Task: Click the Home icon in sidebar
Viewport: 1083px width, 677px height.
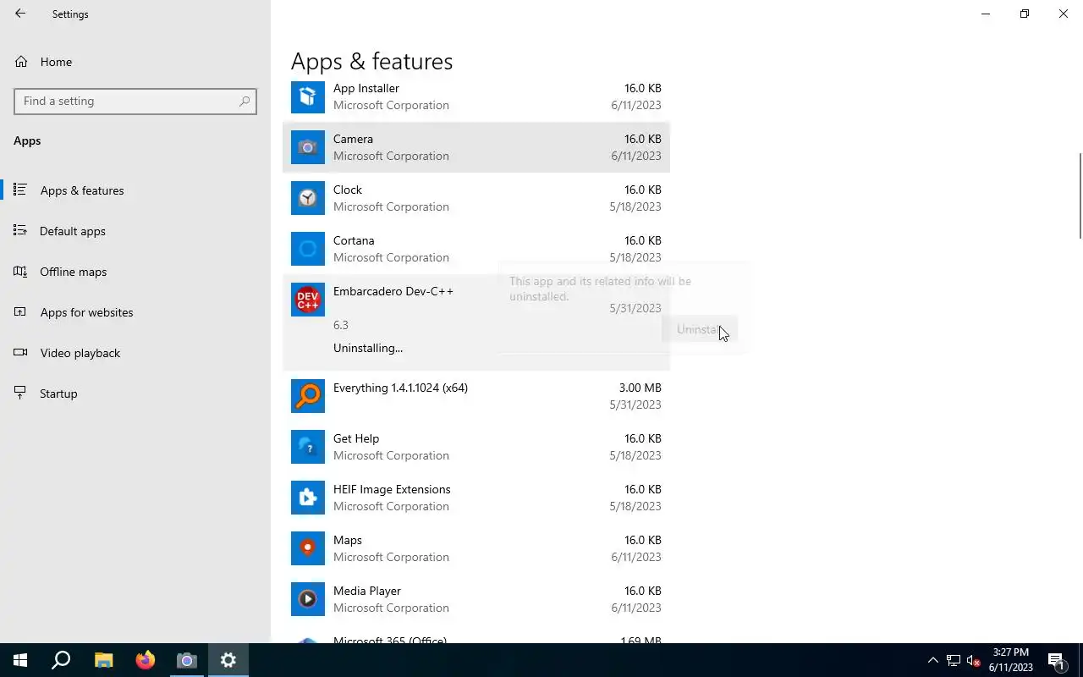Action: [x=21, y=62]
